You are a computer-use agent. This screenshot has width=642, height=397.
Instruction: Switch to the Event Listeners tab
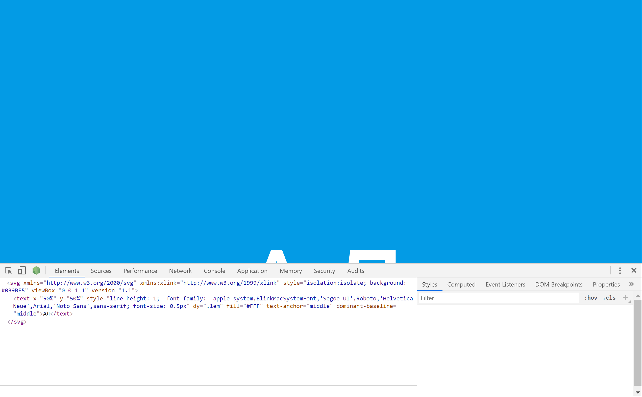pos(505,284)
